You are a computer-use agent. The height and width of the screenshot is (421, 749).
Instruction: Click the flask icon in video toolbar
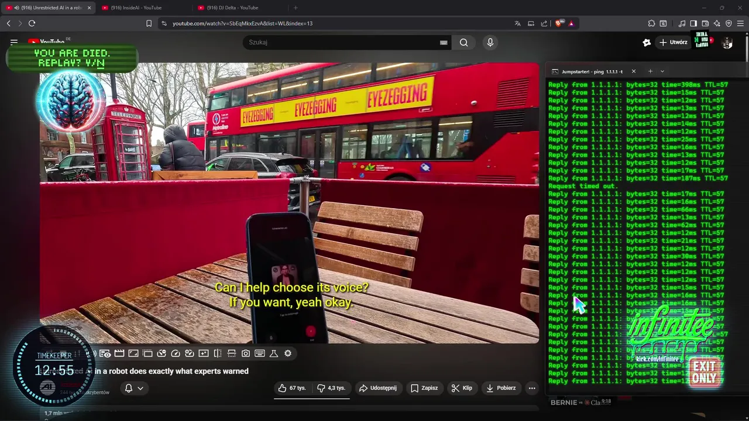(274, 353)
